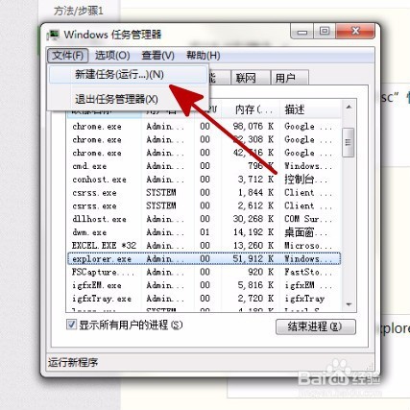Select the cmd.exe process row
410x410 pixels.
pos(205,166)
